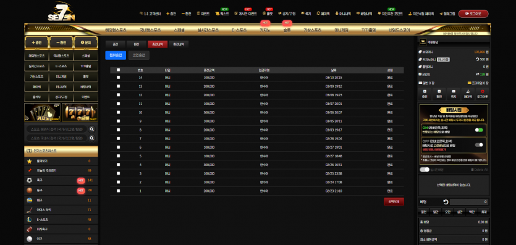Click the red 선택삭제 delete button
This screenshot has height=245, width=516.
394,202
